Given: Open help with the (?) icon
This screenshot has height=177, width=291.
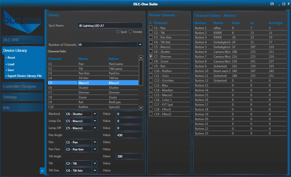Looking at the screenshot, I should [x=272, y=4].
